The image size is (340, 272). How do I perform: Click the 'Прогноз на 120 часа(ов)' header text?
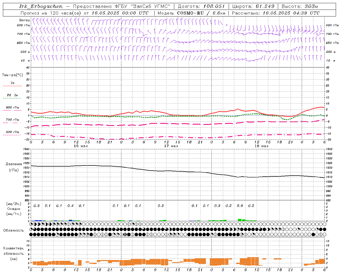[x=52, y=13]
